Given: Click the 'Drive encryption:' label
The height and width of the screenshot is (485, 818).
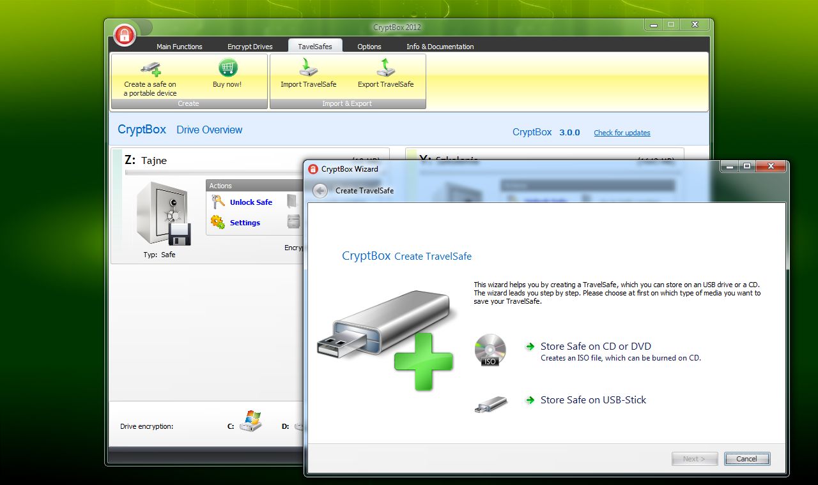Looking at the screenshot, I should [x=146, y=426].
